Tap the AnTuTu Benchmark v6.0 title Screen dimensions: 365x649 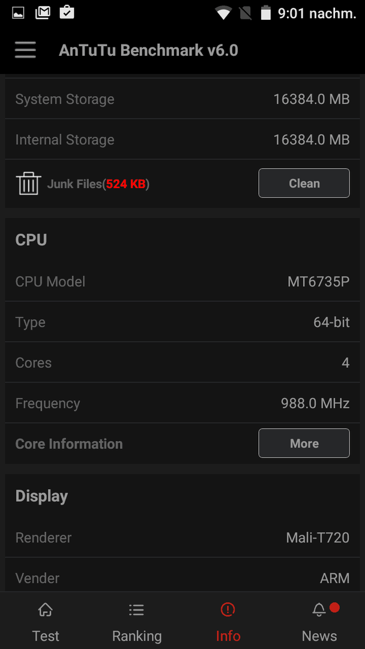coord(148,50)
